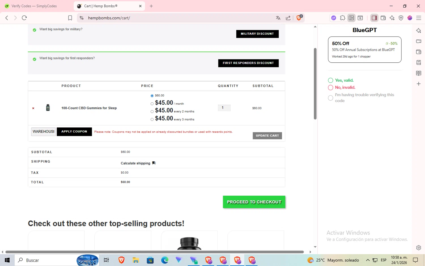
Task: Open the weather widget 25°C Mayorm. soleado
Action: click(333, 260)
